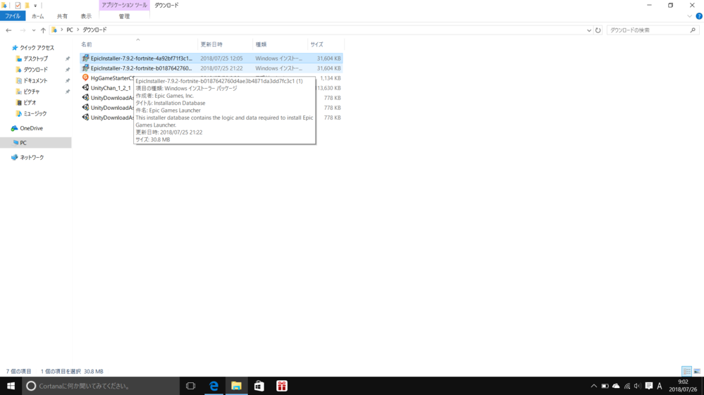Open the network Wi-Fi tray icon
This screenshot has height=395, width=704.
click(627, 386)
